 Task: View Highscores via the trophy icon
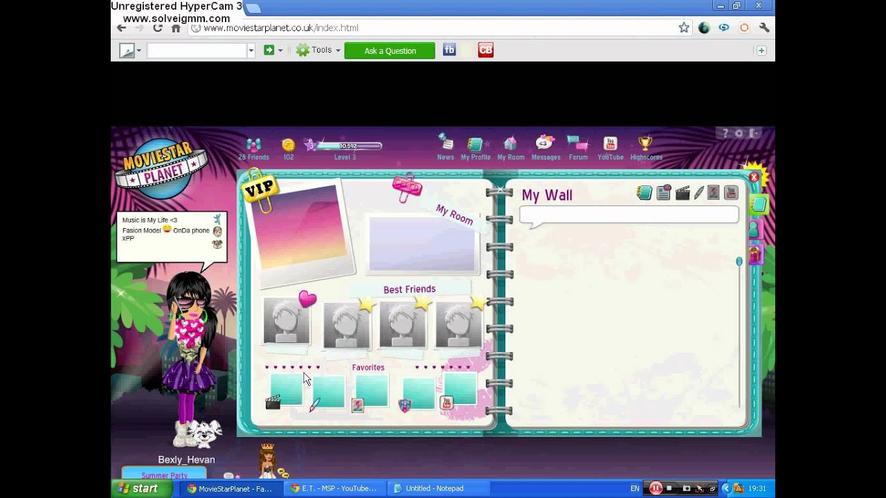click(645, 143)
